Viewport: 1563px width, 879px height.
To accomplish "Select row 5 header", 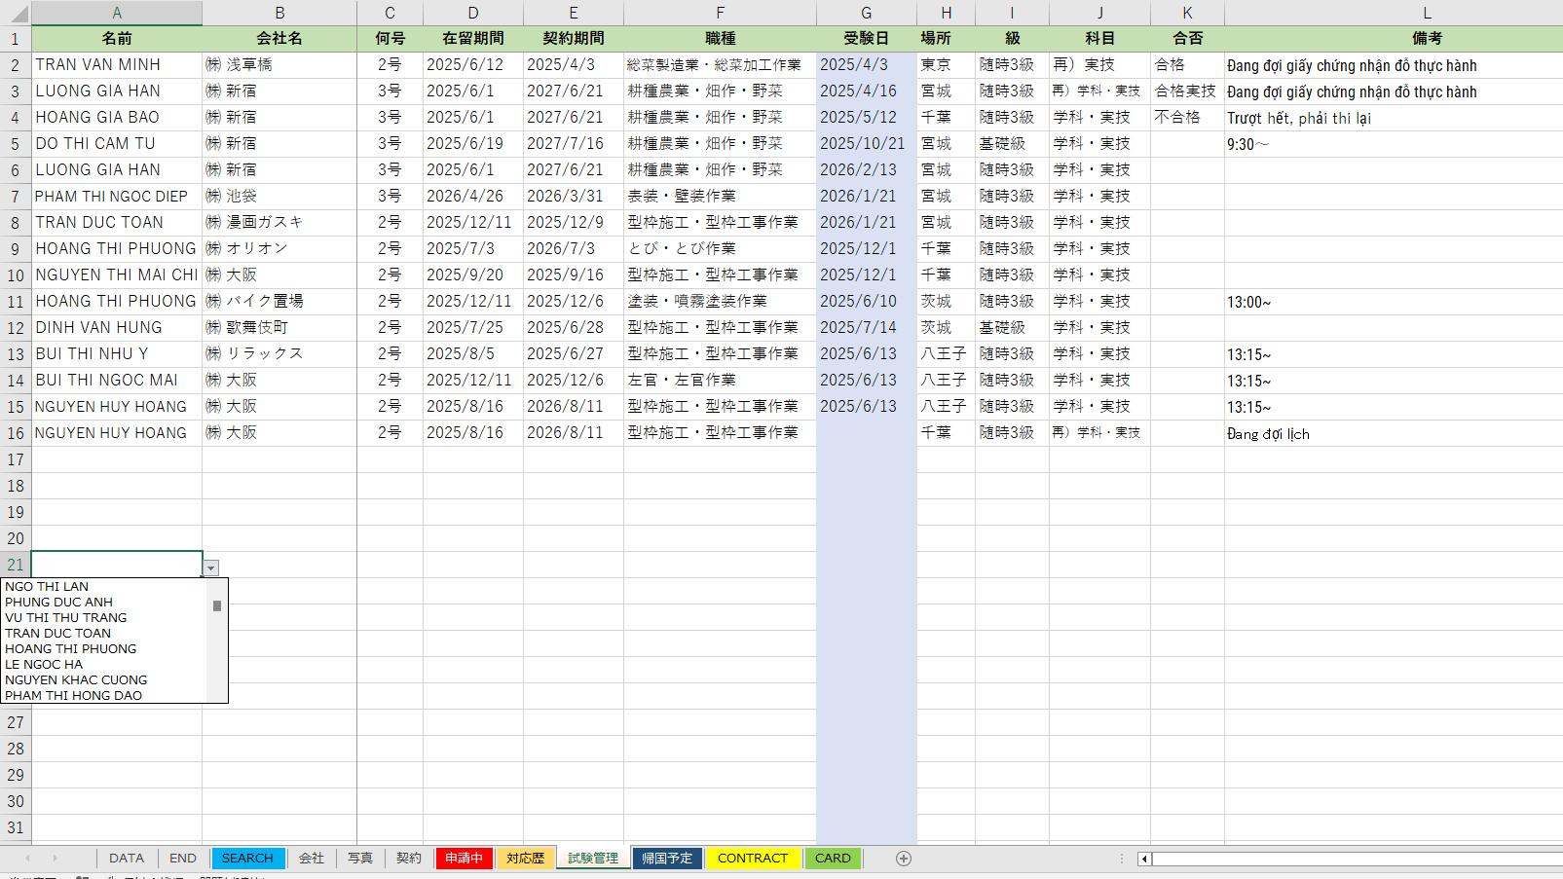I will click(x=16, y=144).
